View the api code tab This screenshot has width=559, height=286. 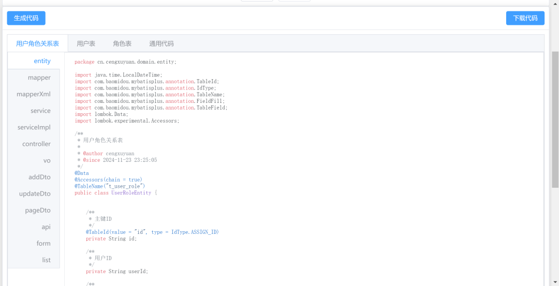tap(46, 227)
